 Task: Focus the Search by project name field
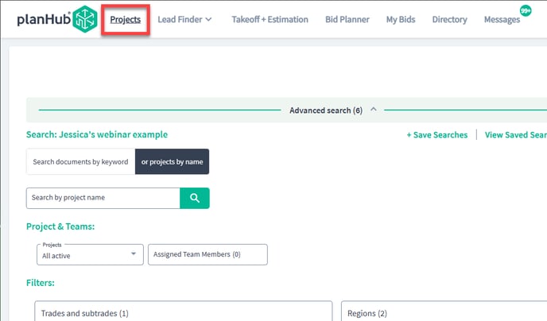pos(103,198)
